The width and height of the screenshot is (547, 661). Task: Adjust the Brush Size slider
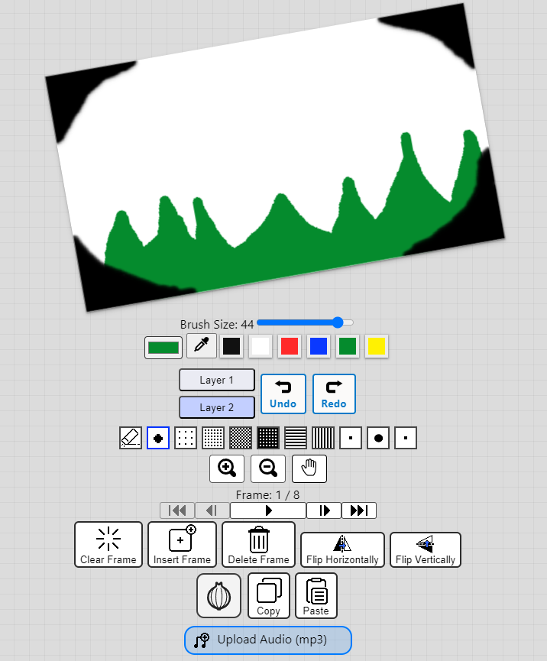click(x=305, y=323)
